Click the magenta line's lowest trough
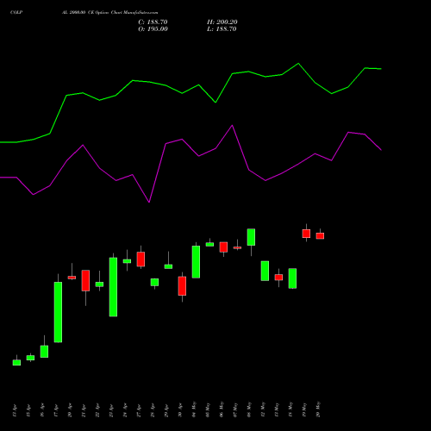The height and width of the screenshot is (431, 431). point(149,202)
